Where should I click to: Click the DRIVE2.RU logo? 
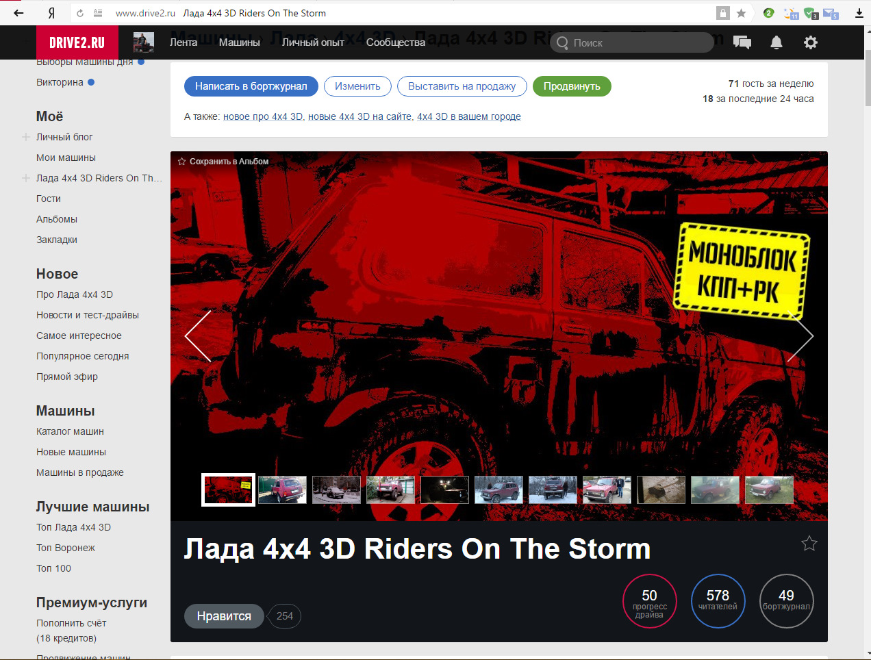(x=77, y=42)
